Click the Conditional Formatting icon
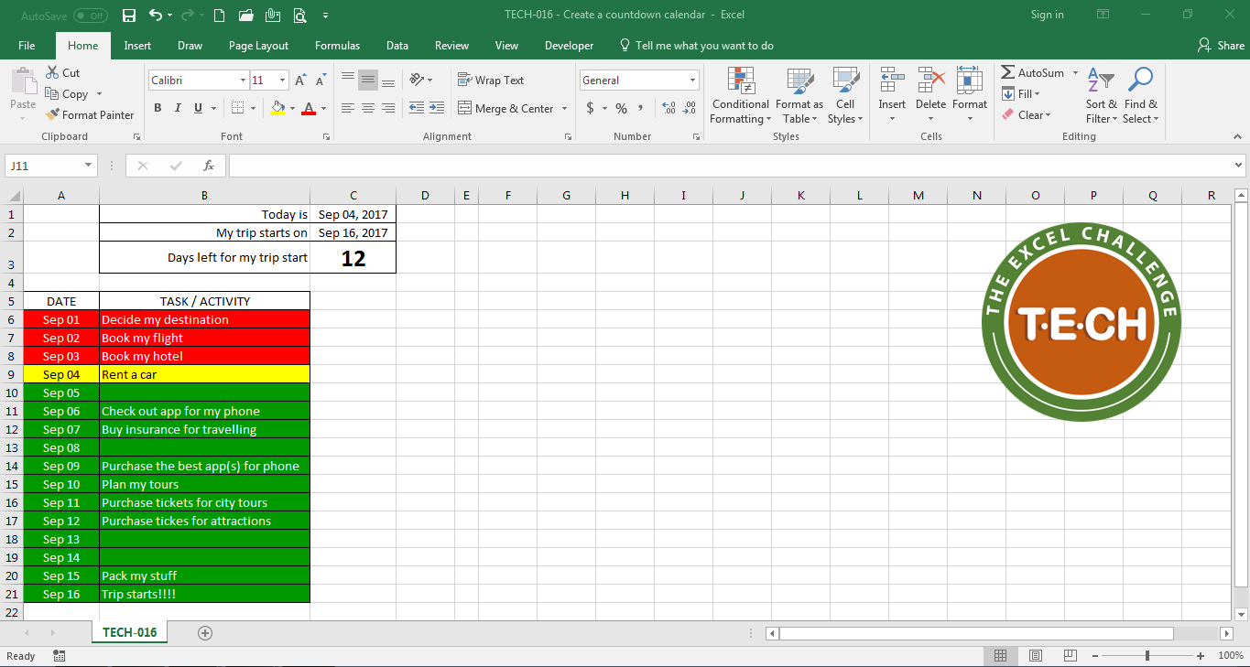Screen dimensions: 1250x667 click(x=740, y=81)
